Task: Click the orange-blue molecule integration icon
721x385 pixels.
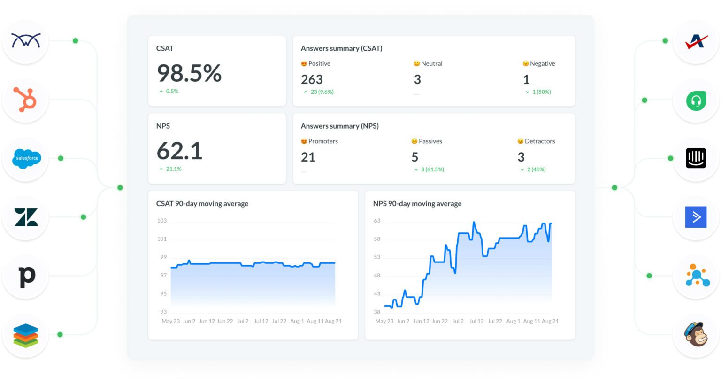Action: click(696, 276)
